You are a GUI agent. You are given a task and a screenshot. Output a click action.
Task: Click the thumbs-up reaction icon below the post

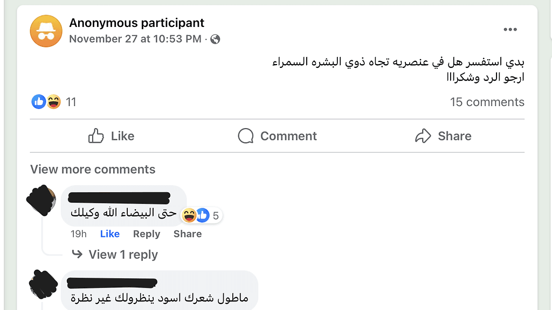click(x=38, y=102)
